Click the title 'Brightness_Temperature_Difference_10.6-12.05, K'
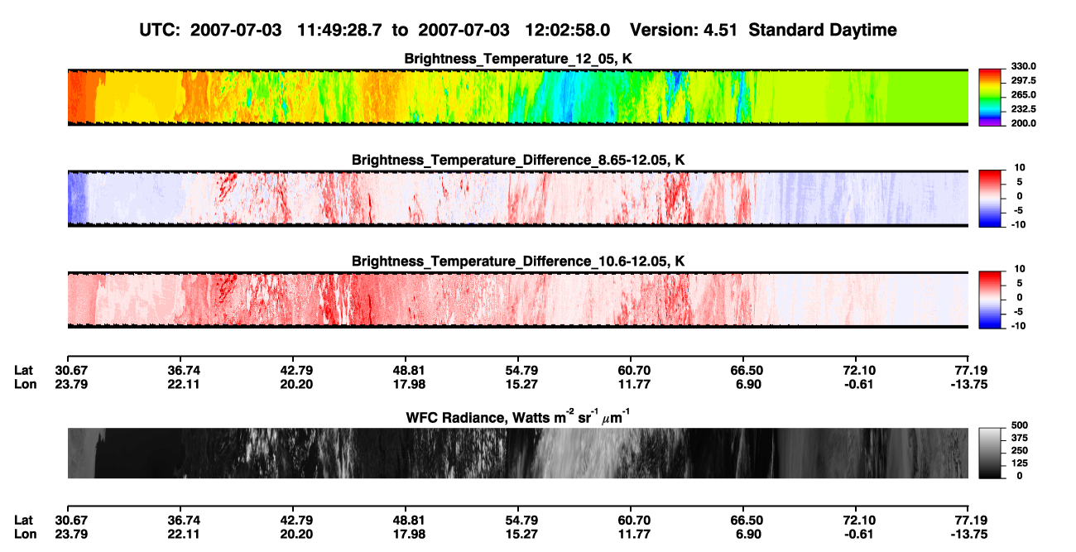Viewport: 1076px width, 552px height. [518, 261]
